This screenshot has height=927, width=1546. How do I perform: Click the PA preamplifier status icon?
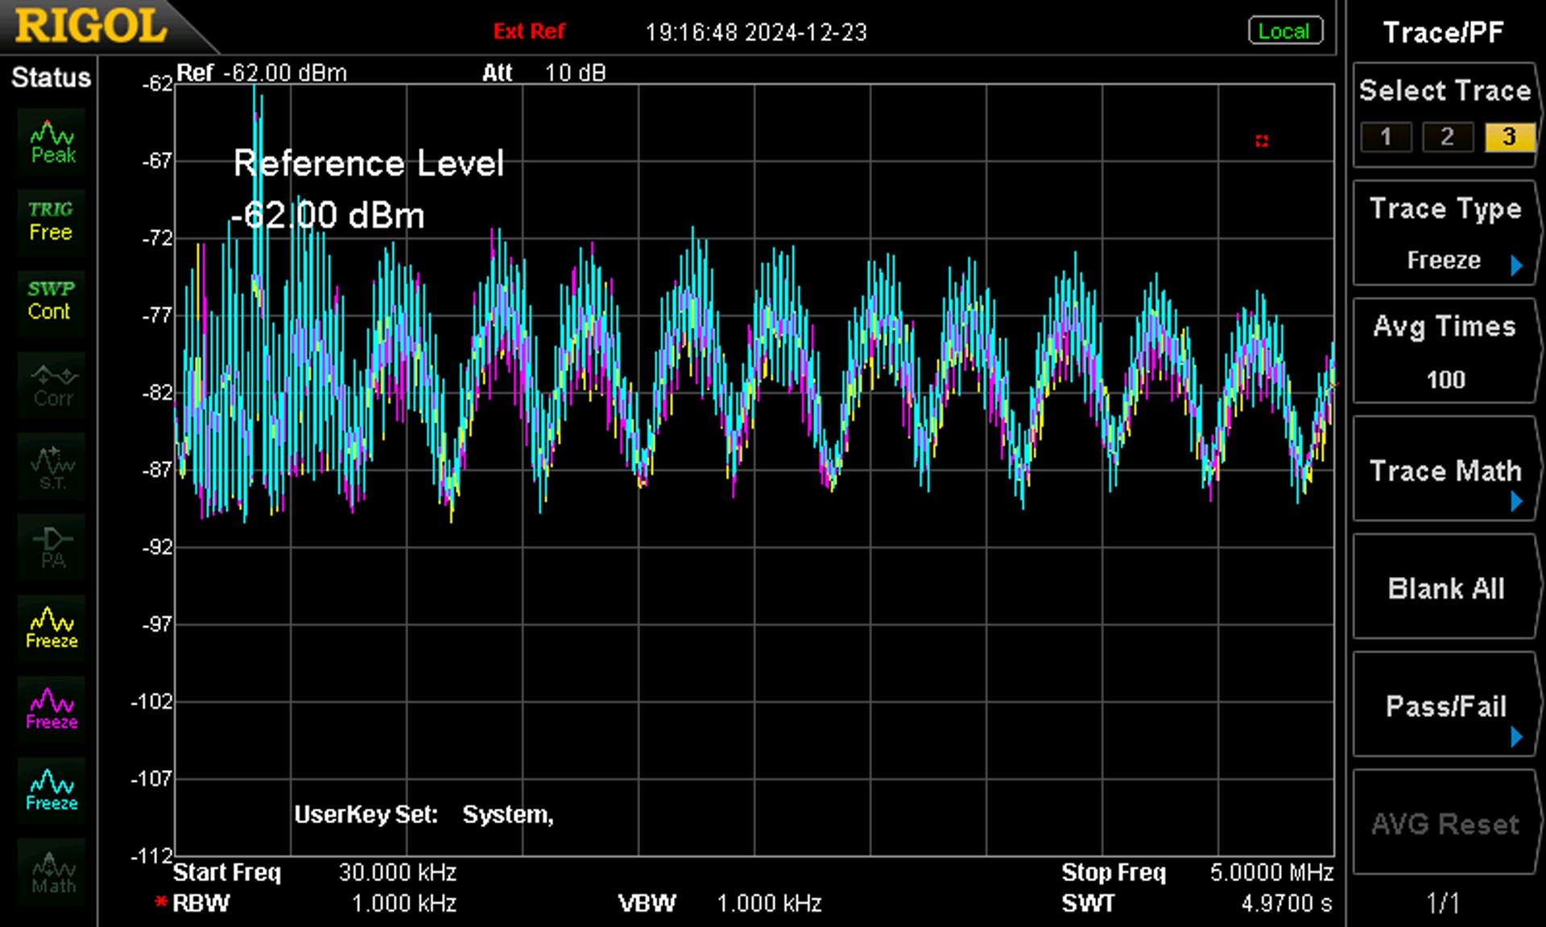[52, 548]
